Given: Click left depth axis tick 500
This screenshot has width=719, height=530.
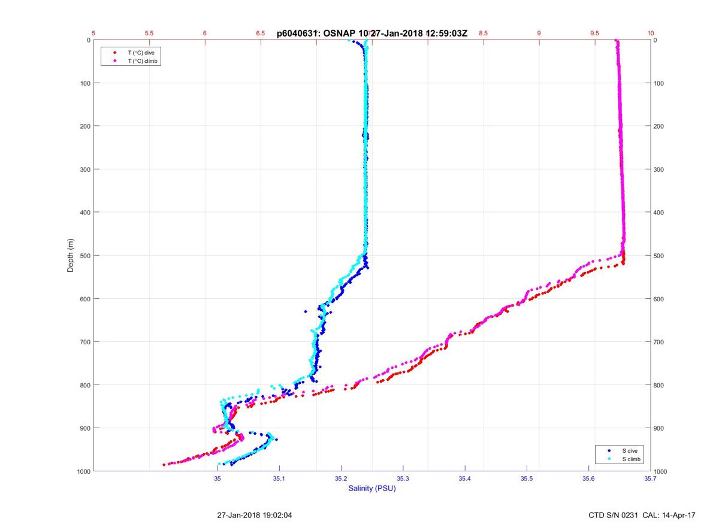Looking at the screenshot, I should tap(84, 256).
